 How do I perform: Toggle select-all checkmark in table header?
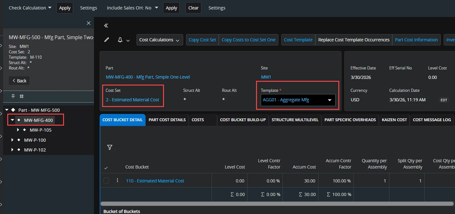pyautogui.click(x=106, y=168)
